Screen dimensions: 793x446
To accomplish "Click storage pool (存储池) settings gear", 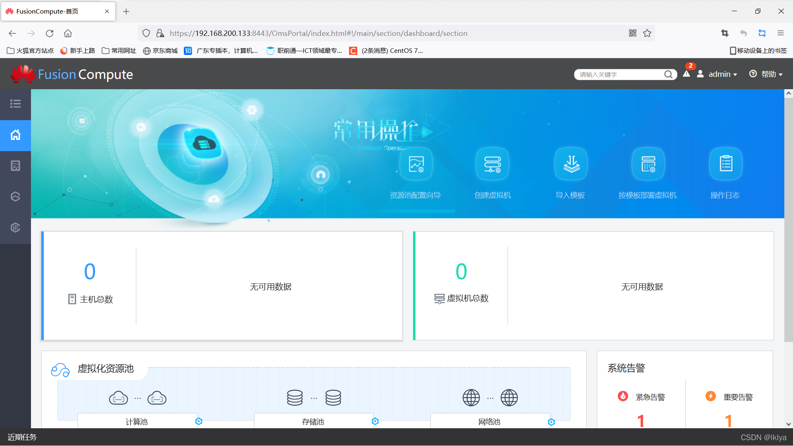I will pyautogui.click(x=375, y=421).
